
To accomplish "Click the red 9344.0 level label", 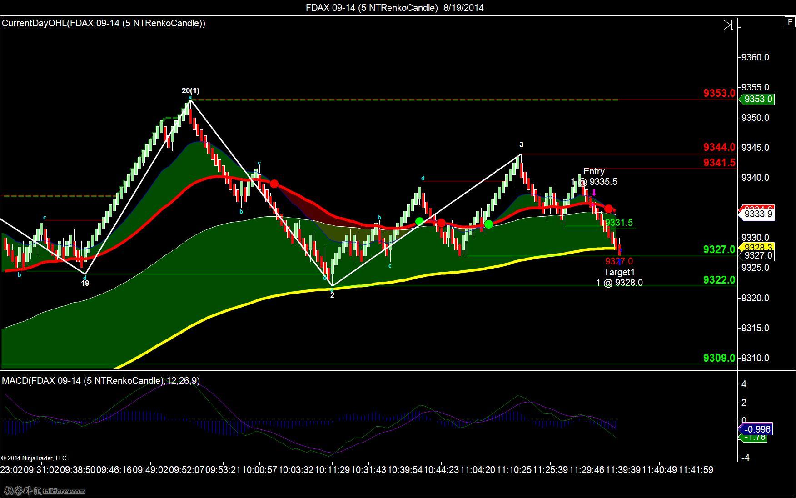I will pyautogui.click(x=719, y=147).
